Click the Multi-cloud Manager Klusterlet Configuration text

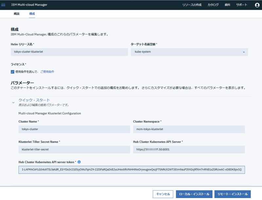(x=50, y=113)
